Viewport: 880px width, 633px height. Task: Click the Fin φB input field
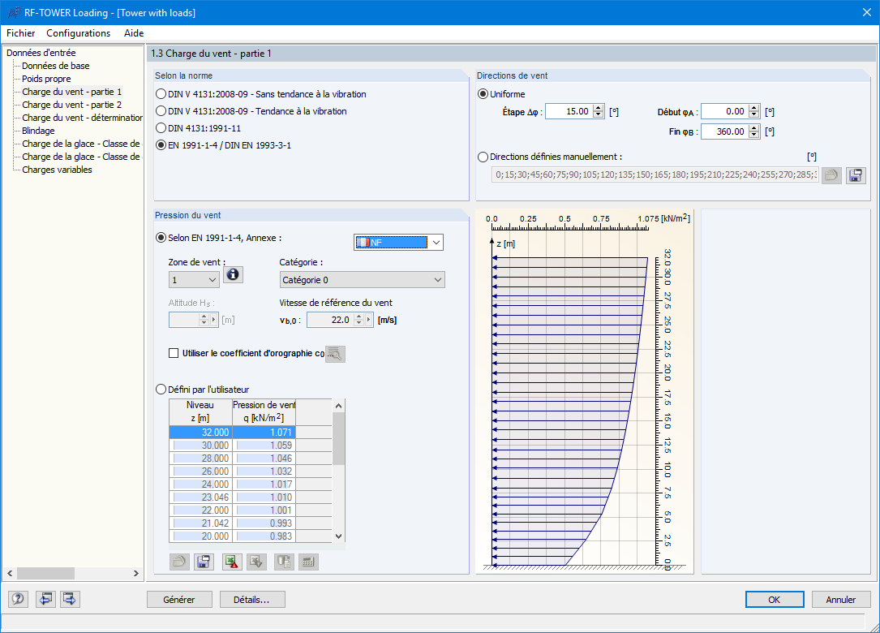point(725,131)
